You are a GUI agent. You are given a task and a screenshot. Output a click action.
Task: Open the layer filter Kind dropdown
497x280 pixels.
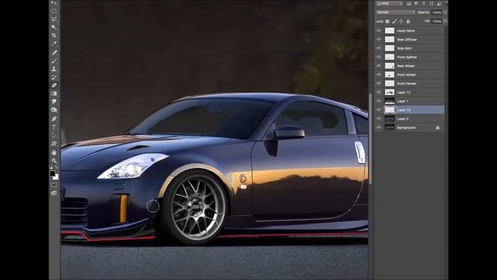click(x=390, y=3)
